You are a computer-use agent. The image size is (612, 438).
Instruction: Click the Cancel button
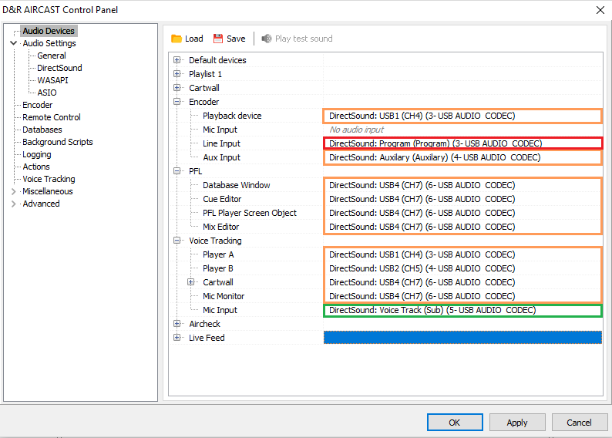(x=579, y=422)
